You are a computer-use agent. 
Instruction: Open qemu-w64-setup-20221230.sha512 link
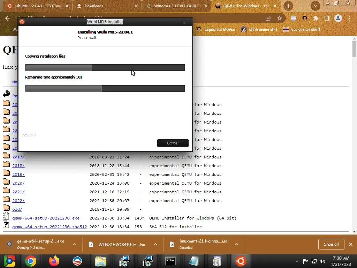[50, 227]
